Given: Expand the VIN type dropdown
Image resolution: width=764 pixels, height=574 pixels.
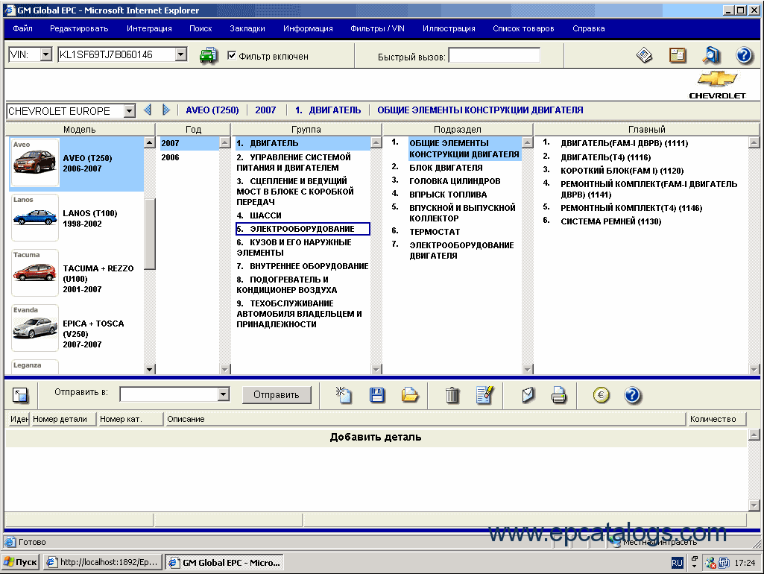Looking at the screenshot, I should pyautogui.click(x=45, y=55).
